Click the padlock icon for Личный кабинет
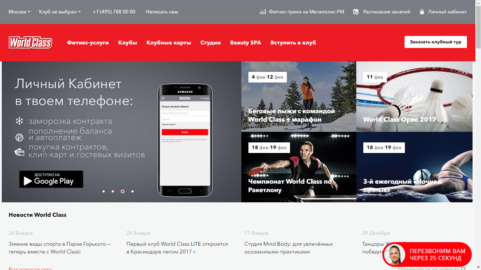The image size is (481, 270). coord(422,12)
